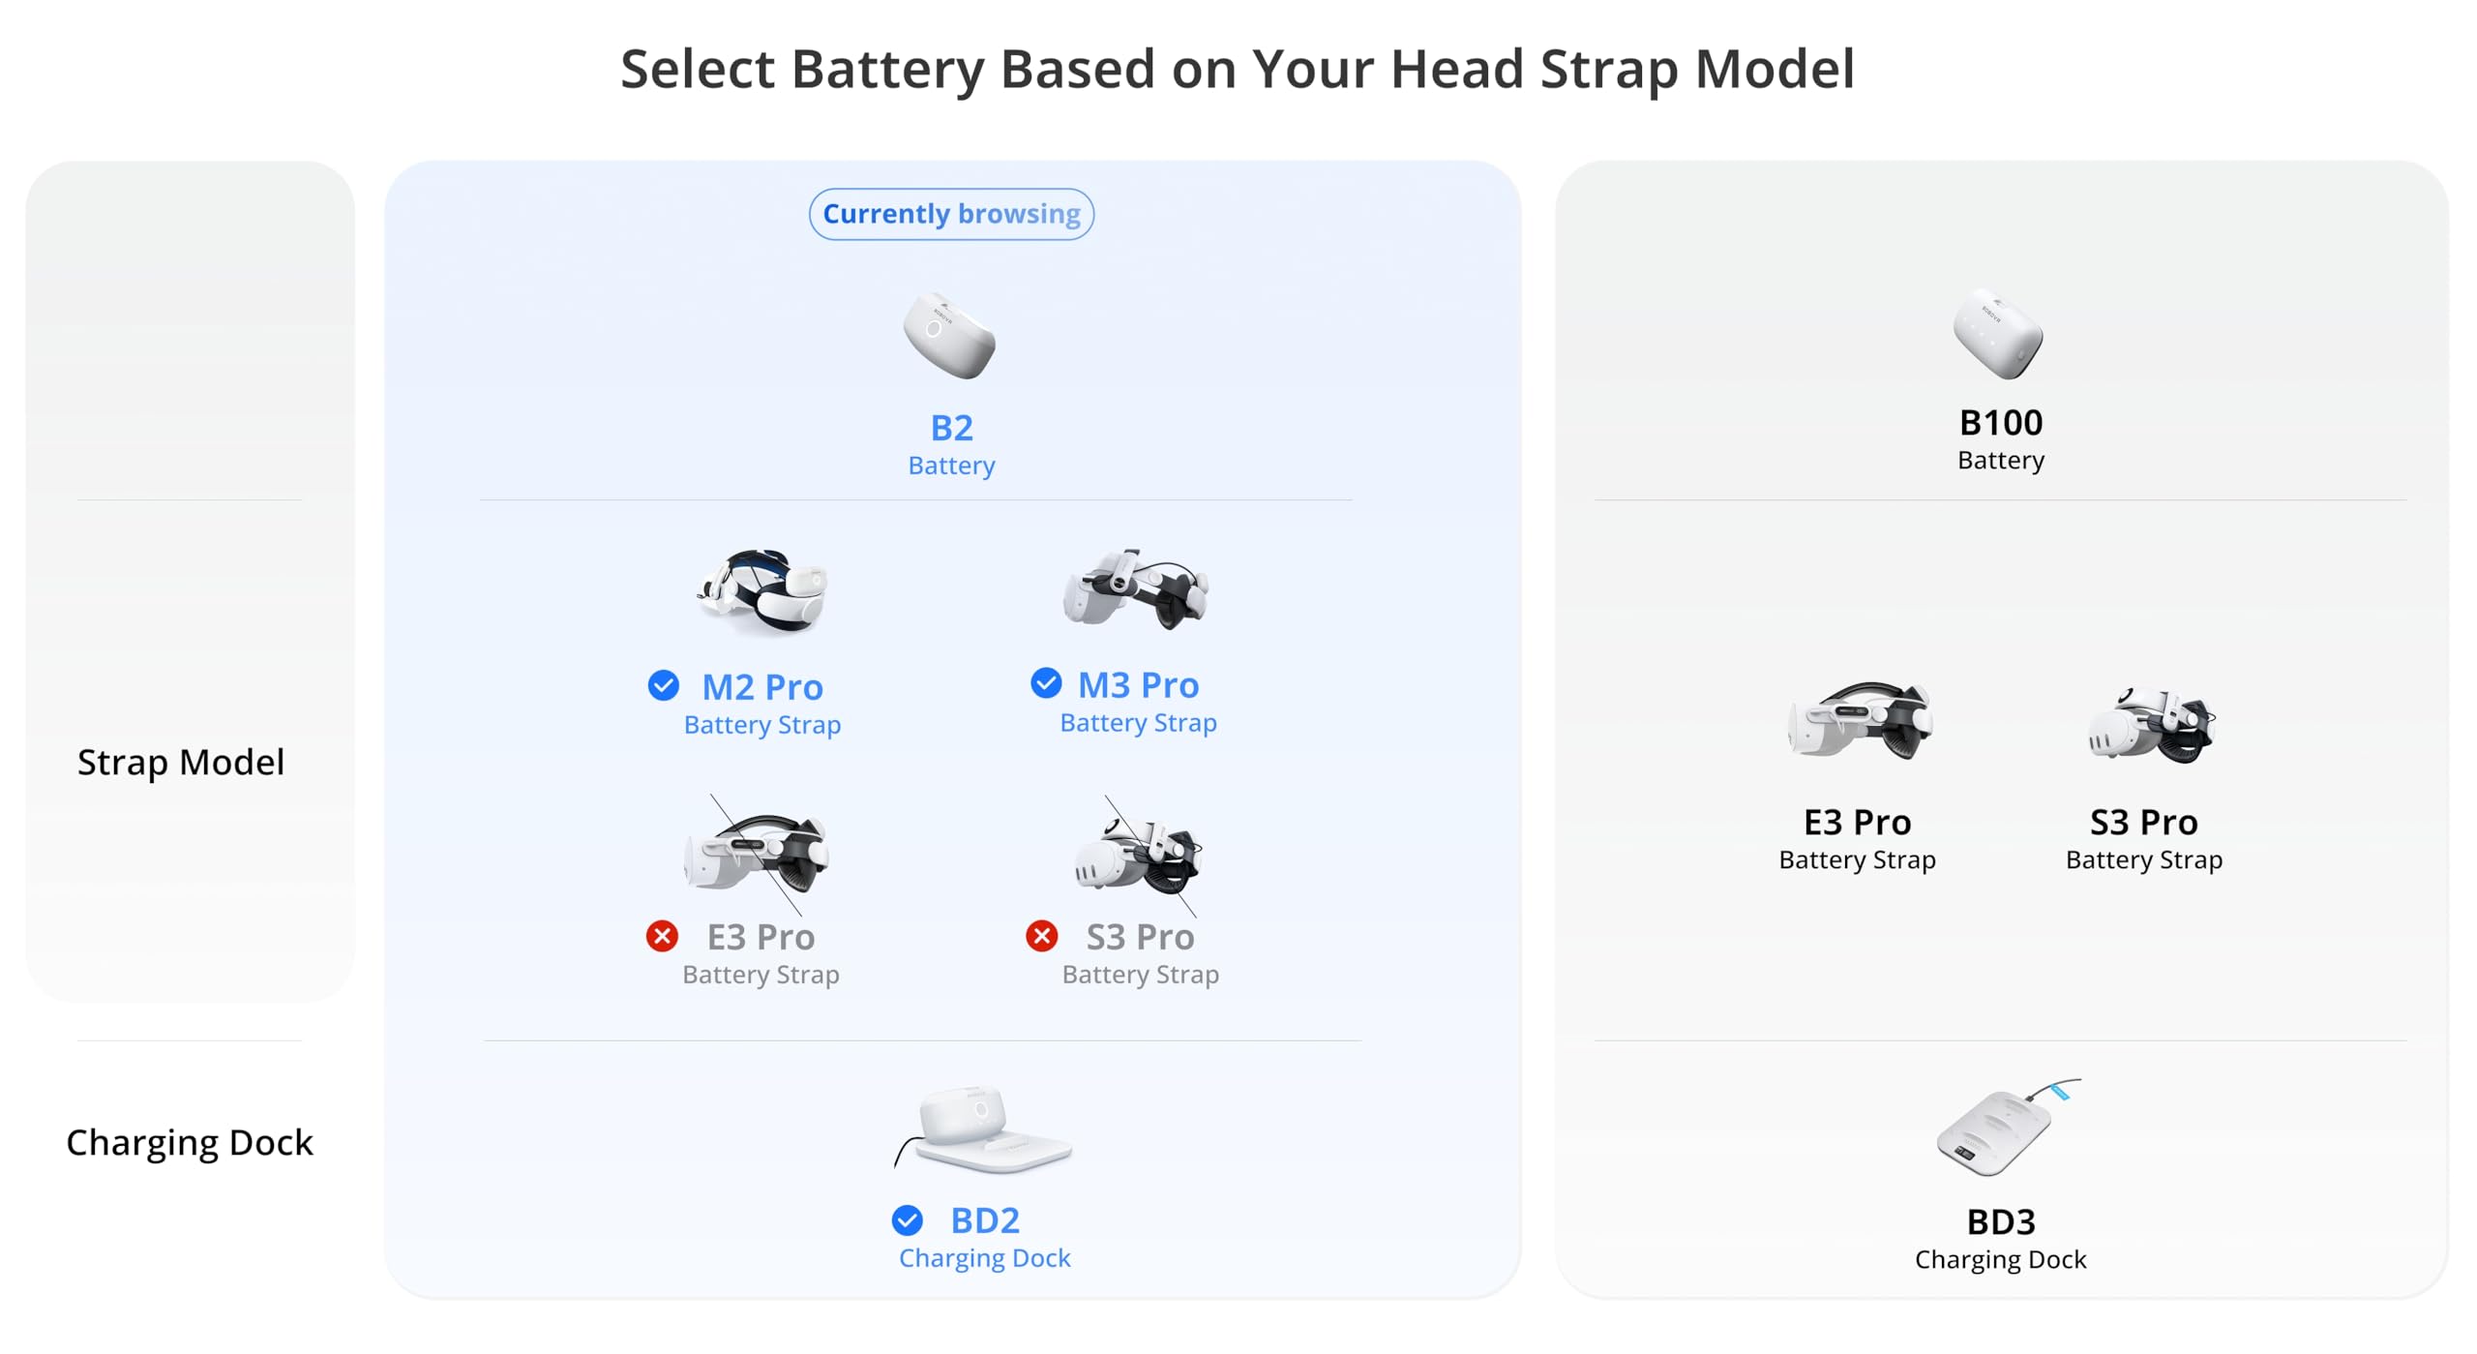
Task: Click the blue checkmark beside BD2
Action: pos(908,1220)
